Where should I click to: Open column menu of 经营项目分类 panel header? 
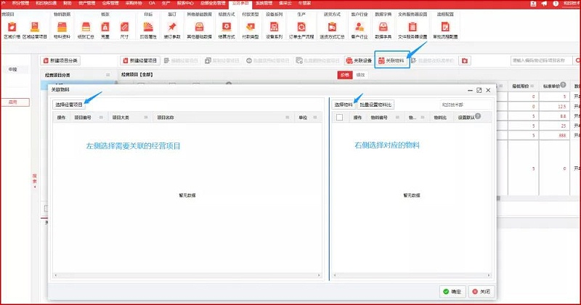click(x=108, y=75)
